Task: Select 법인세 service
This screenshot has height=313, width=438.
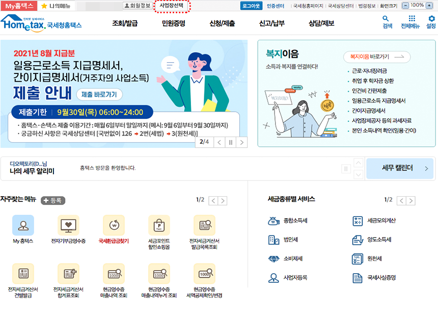Action: (283, 240)
